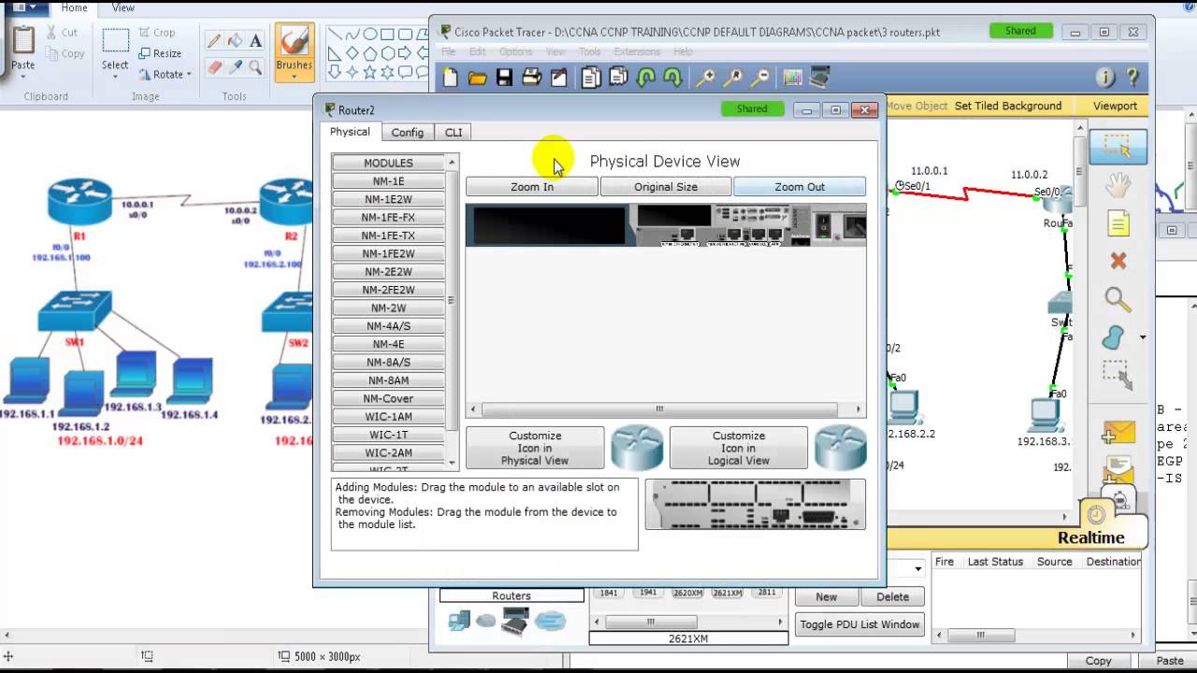Select the 2811 router model
The height and width of the screenshot is (673, 1197).
(767, 593)
